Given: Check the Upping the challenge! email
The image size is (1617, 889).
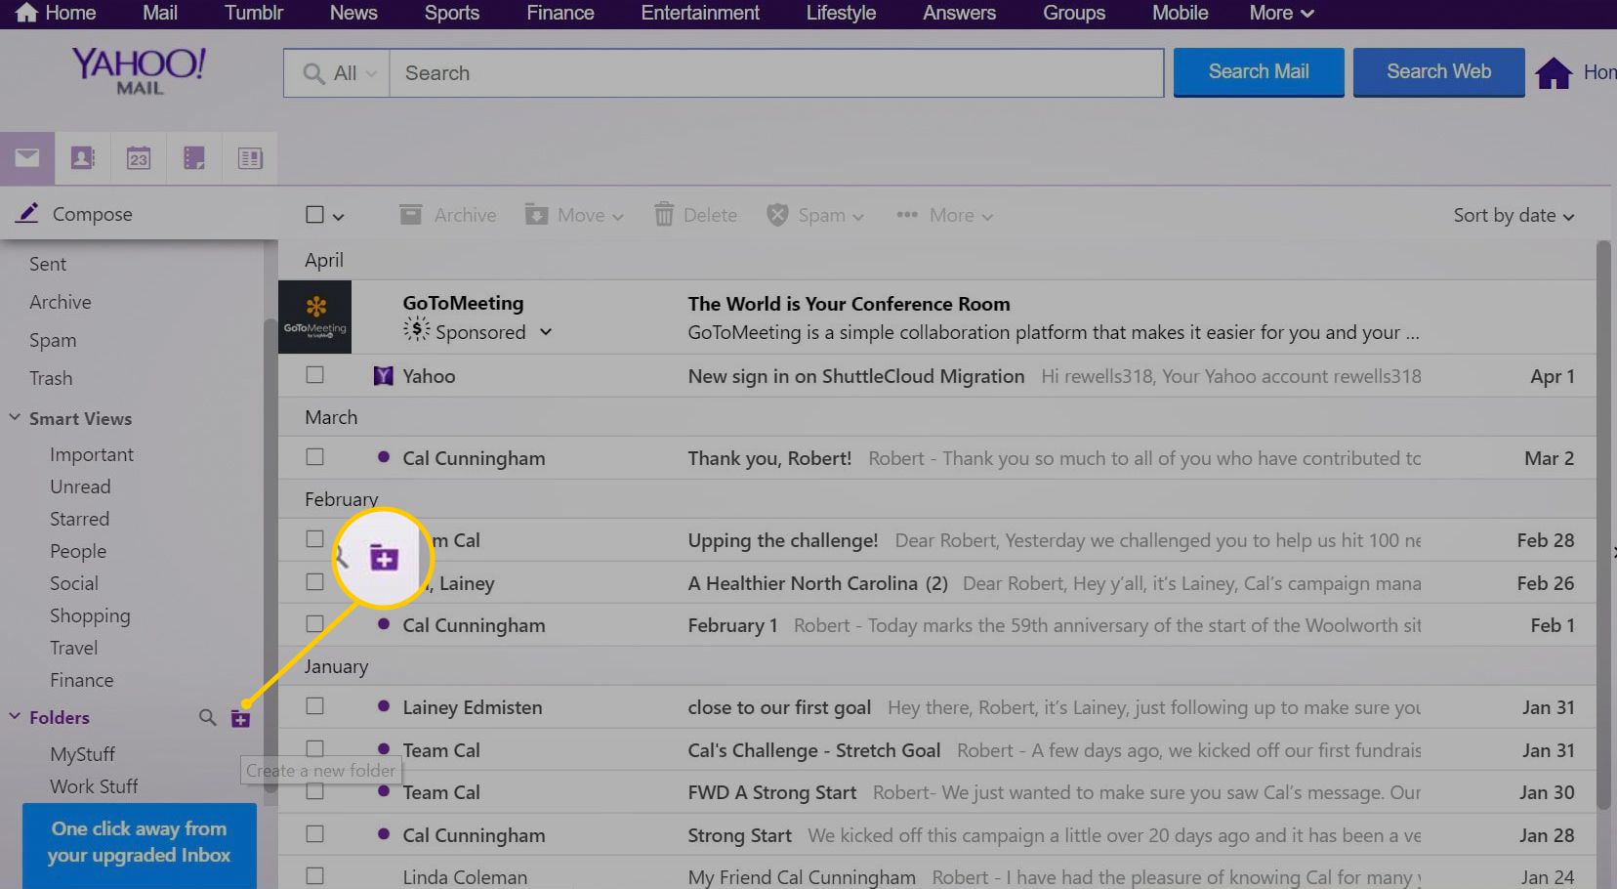Looking at the screenshot, I should [314, 538].
